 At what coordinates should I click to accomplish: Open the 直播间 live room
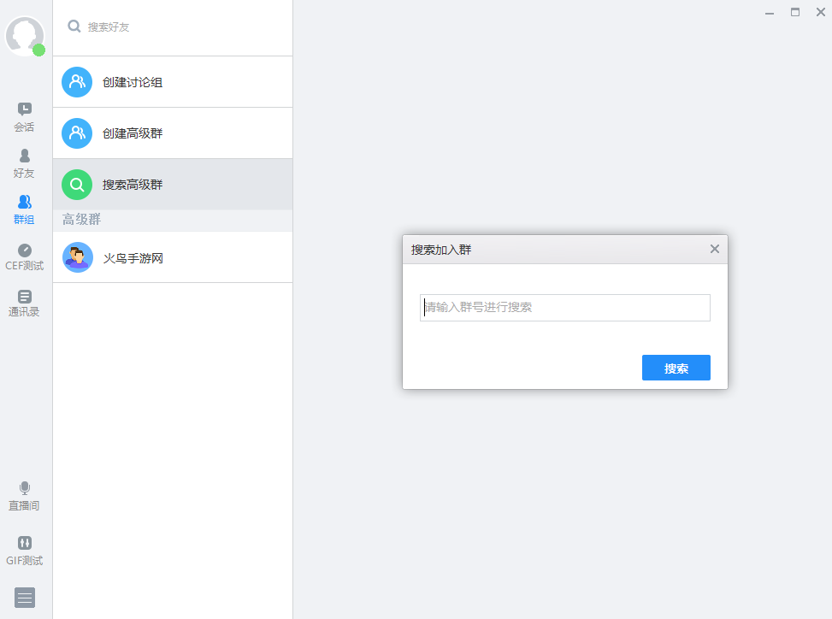click(x=25, y=496)
